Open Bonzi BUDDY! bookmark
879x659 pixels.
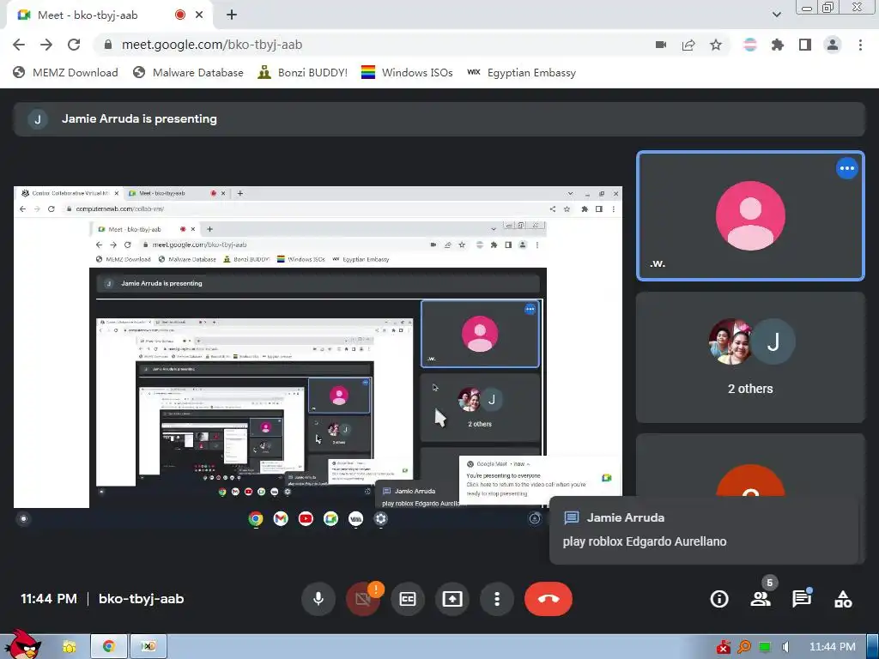[x=303, y=72]
